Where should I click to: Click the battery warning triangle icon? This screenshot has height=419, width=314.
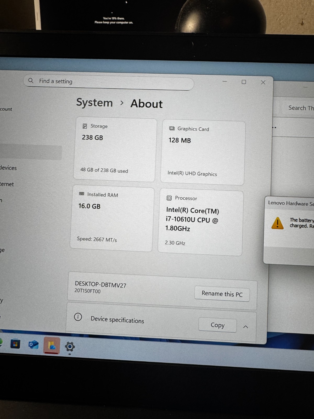[277, 223]
